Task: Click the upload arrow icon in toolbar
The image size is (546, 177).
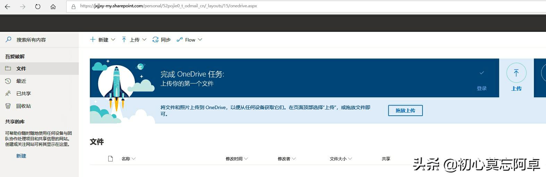Action: coord(124,39)
